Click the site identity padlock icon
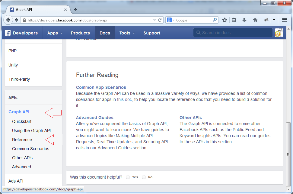Screen dimensions: 293x194 (24, 20)
